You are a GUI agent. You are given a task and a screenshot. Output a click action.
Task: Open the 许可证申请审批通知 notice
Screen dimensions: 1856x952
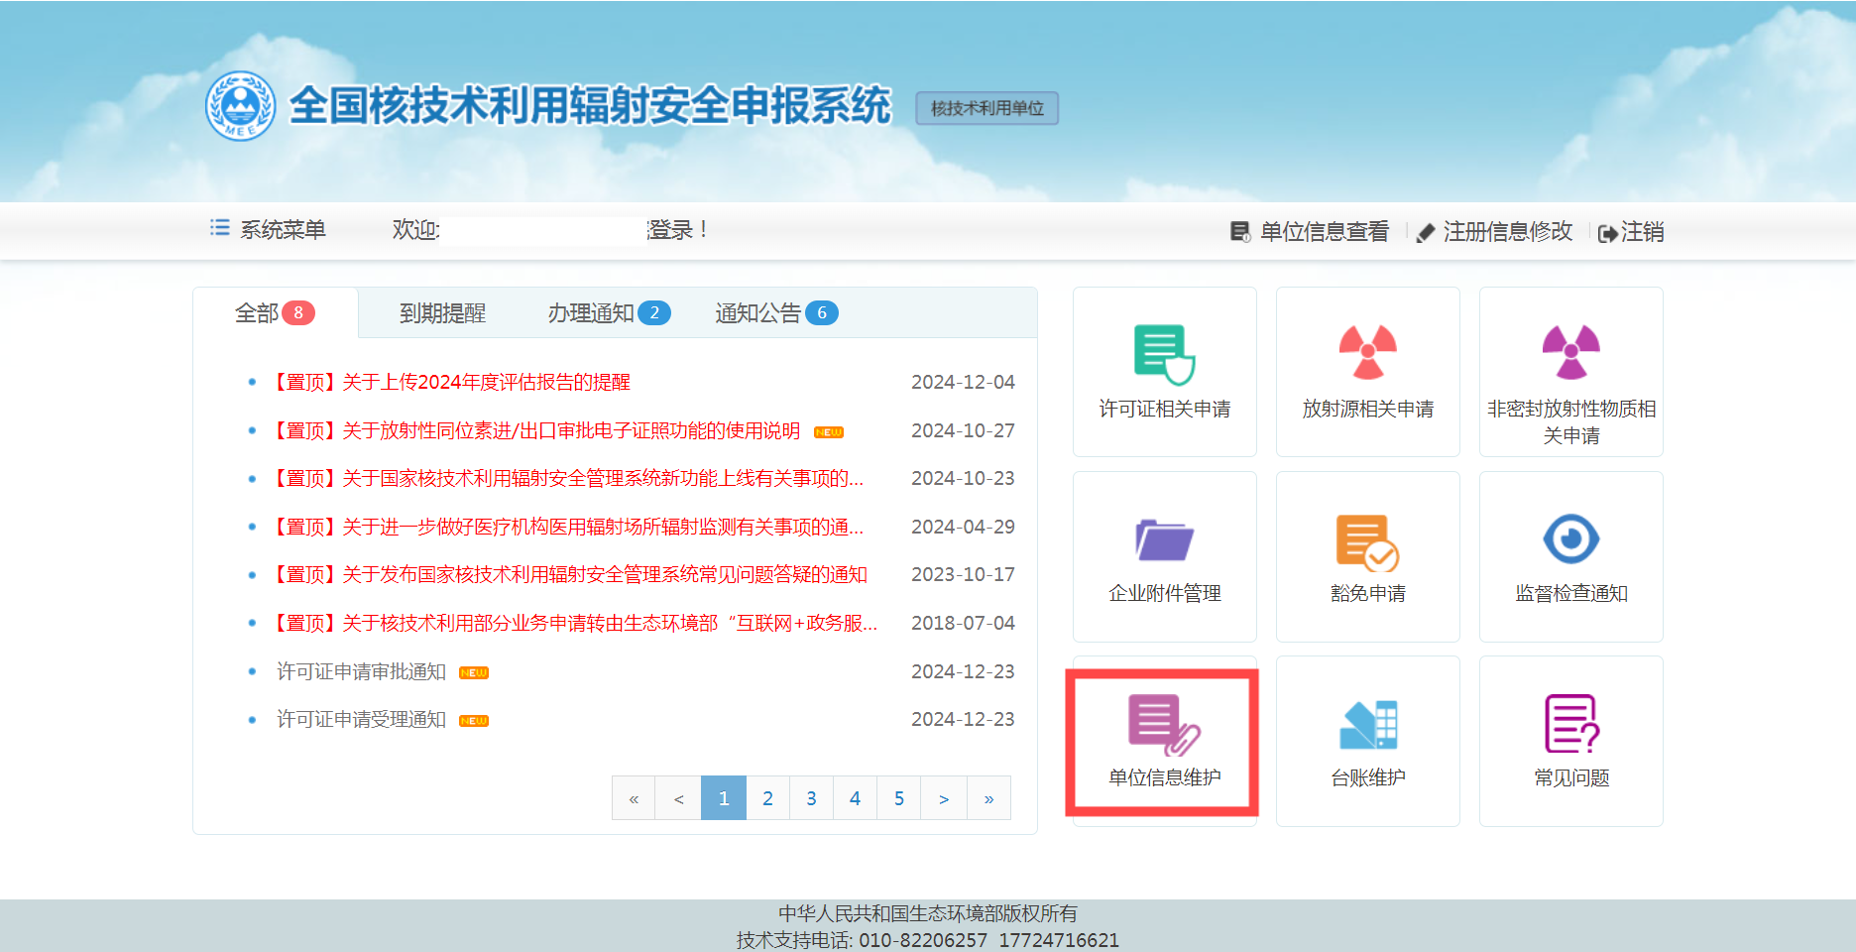362,671
